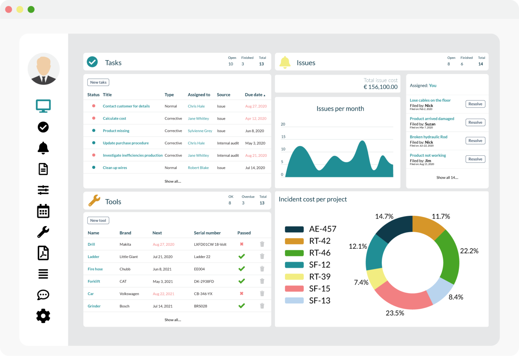The height and width of the screenshot is (356, 519).
Task: Select the Tasks checkmark icon in sidebar
Action: 43,127
